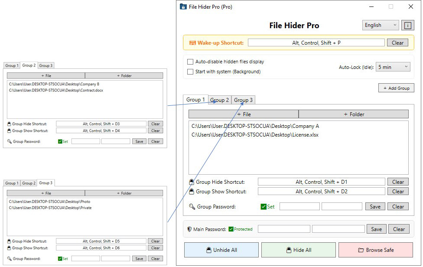Open the language dropdown showing English
This screenshot has height=267, width=423.
[x=381, y=25]
